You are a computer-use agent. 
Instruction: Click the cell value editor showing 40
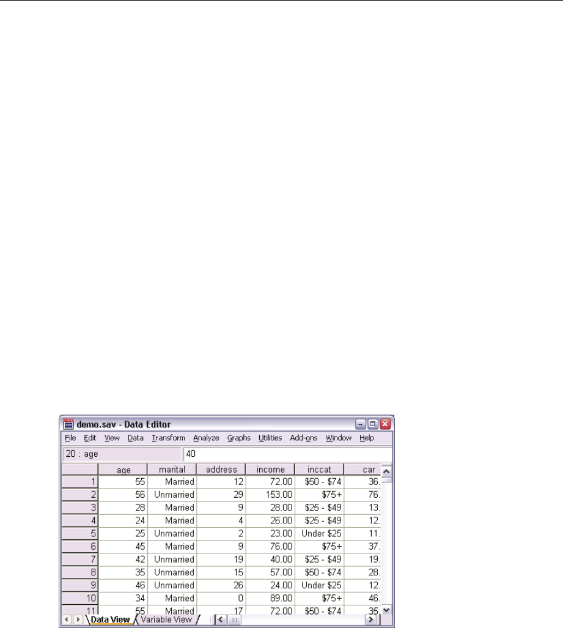287,454
